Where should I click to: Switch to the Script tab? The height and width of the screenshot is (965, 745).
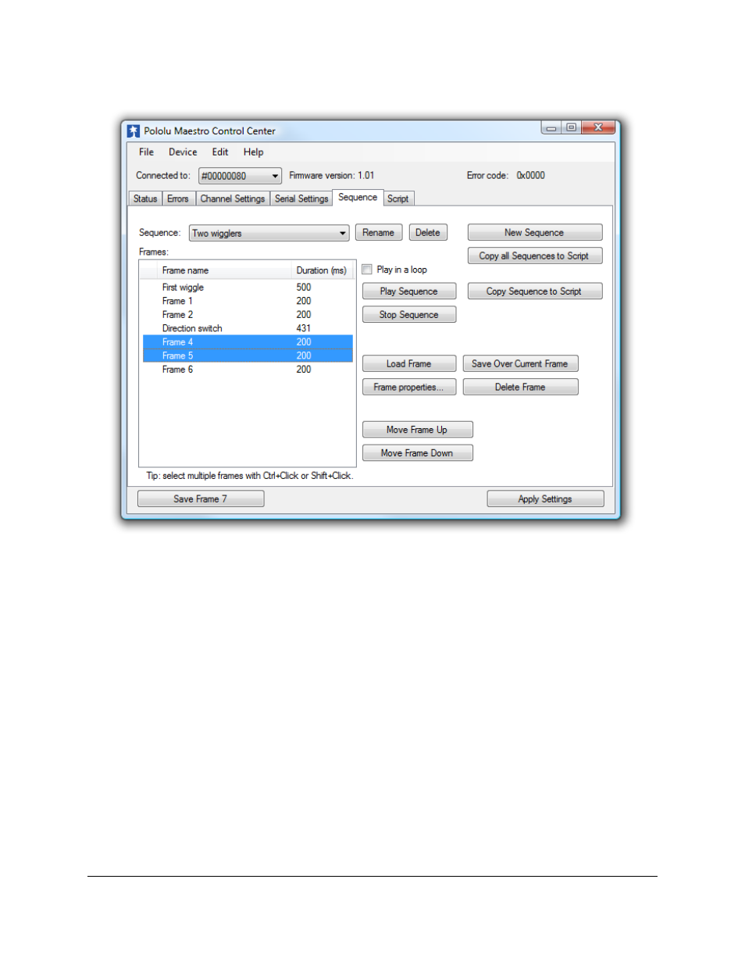(x=398, y=198)
